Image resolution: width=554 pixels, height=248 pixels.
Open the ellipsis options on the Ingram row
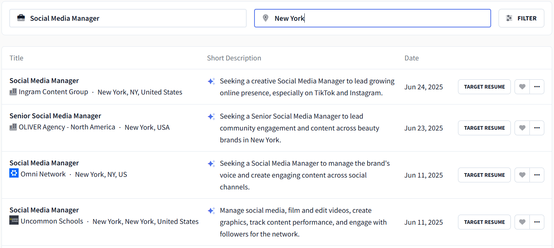537,86
